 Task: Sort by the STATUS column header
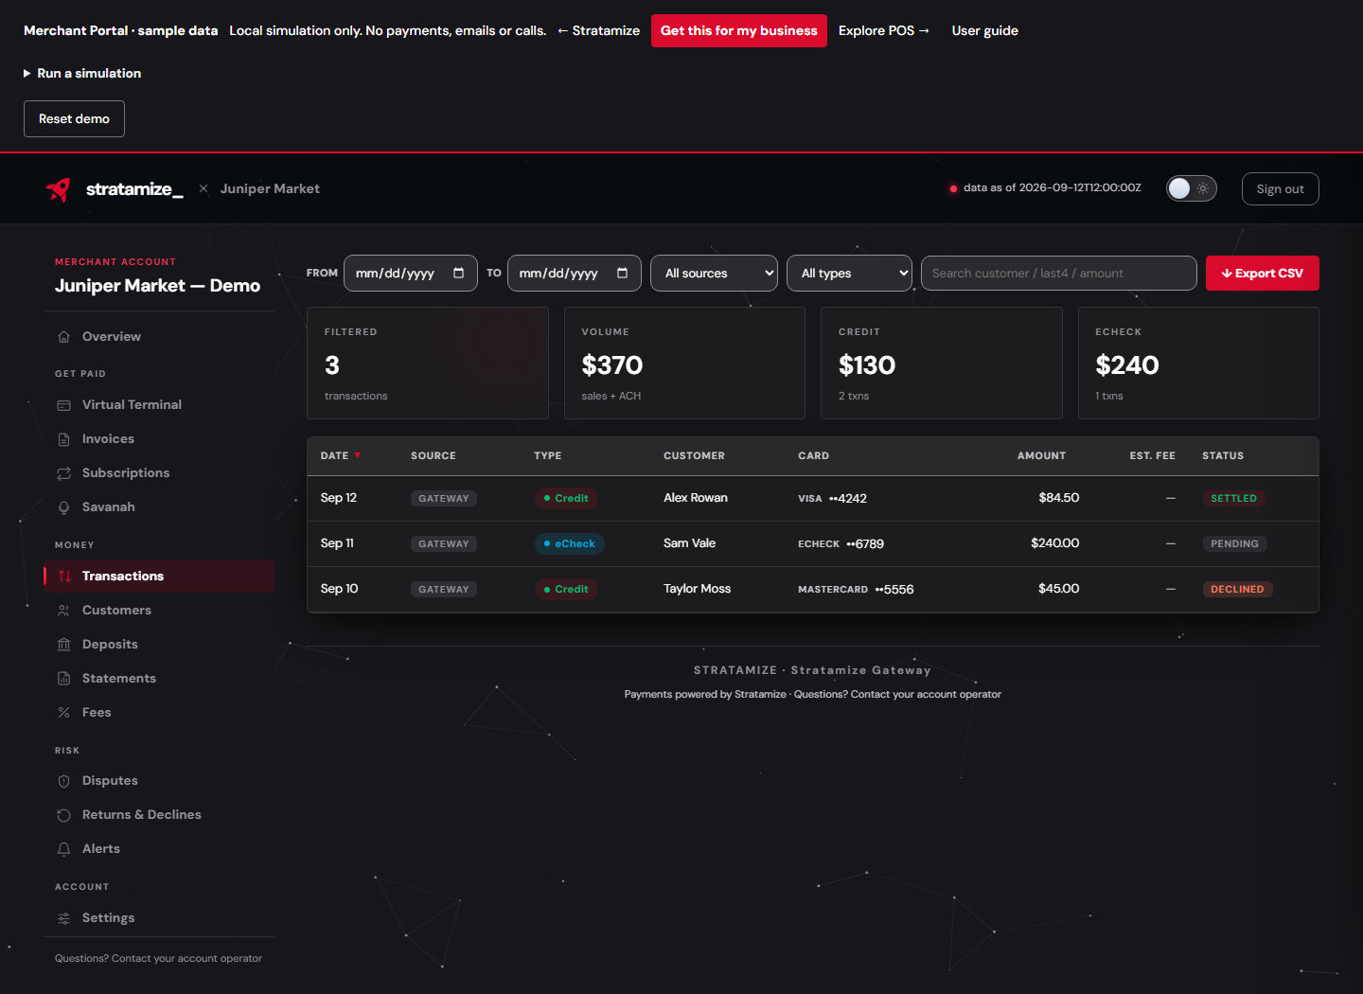tap(1222, 455)
